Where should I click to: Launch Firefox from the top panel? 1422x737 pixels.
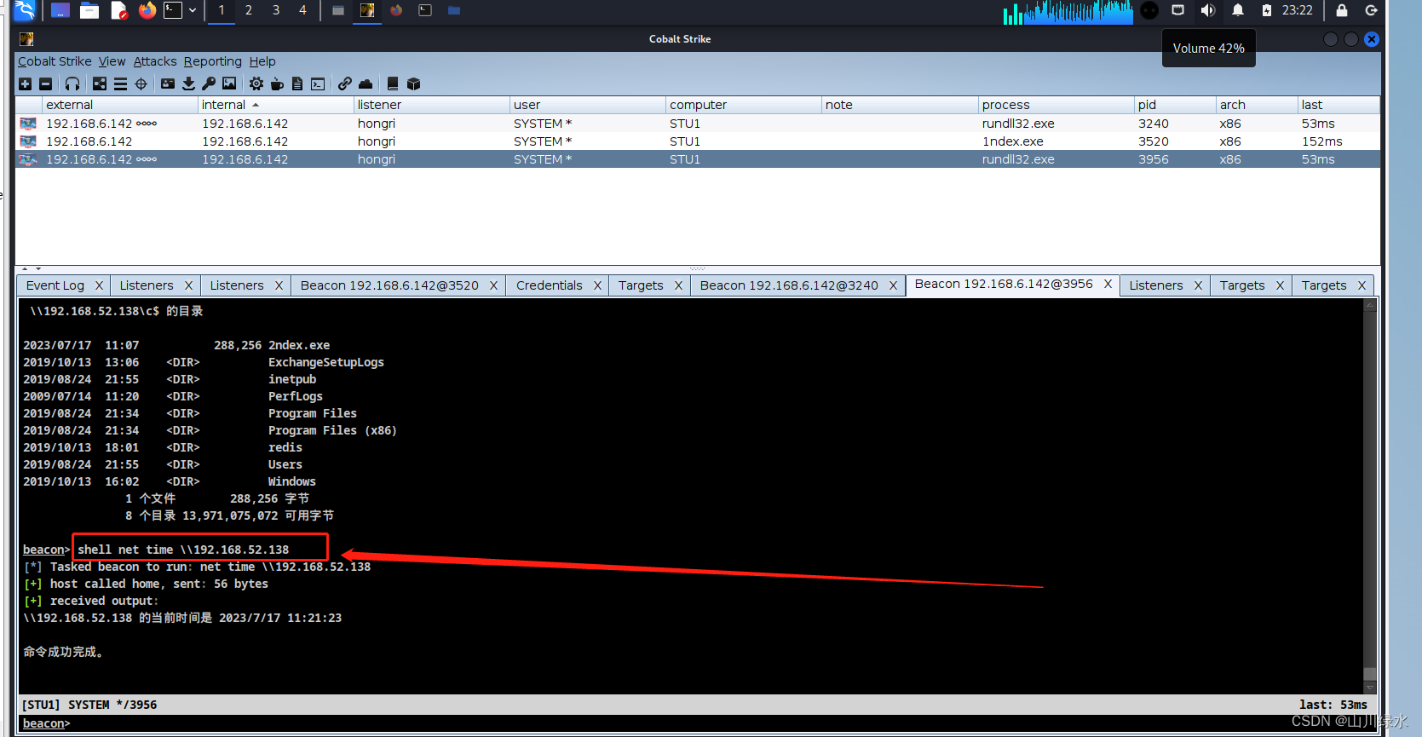pyautogui.click(x=147, y=10)
